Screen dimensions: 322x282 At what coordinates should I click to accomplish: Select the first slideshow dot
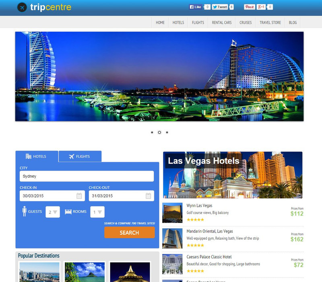152,133
